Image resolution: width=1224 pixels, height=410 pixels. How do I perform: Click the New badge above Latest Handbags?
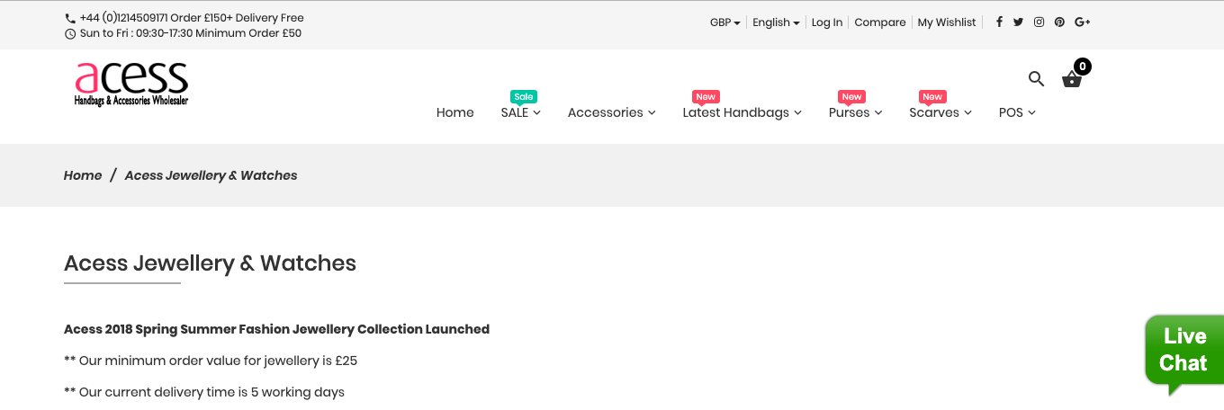(706, 96)
